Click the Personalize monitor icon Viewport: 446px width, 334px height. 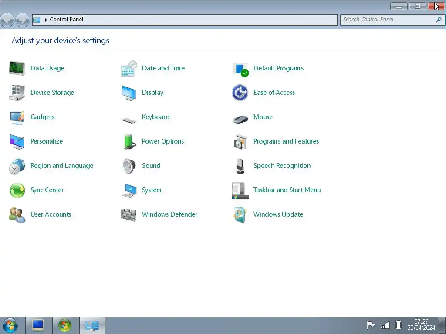pyautogui.click(x=17, y=141)
